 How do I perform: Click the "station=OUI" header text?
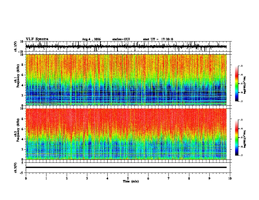pos(121,39)
